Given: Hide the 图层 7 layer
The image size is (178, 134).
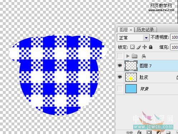Looking at the screenshot, I should pyautogui.click(x=120, y=66).
